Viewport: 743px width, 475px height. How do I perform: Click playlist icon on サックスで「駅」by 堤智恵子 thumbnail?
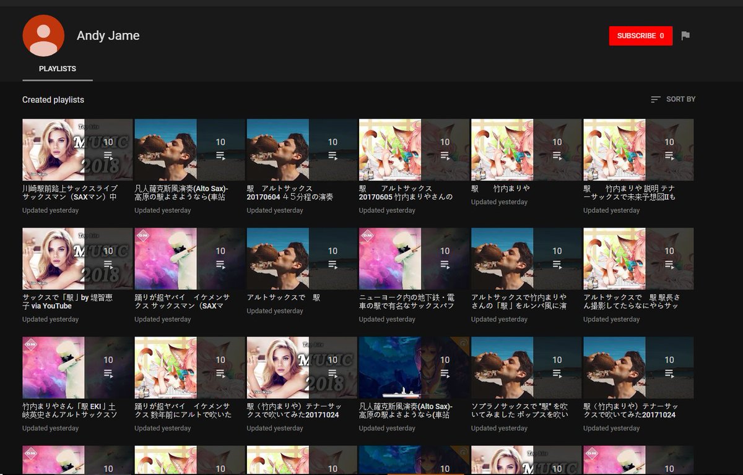(108, 264)
